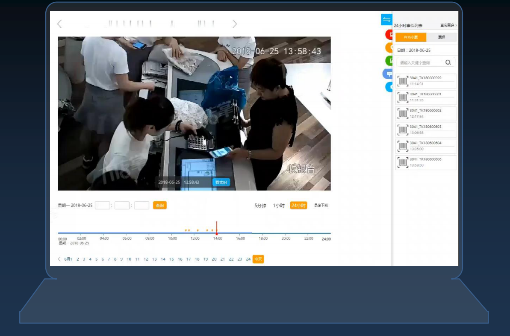Click the green circular sidebar icon
This screenshot has height=336, width=510.
[x=389, y=61]
